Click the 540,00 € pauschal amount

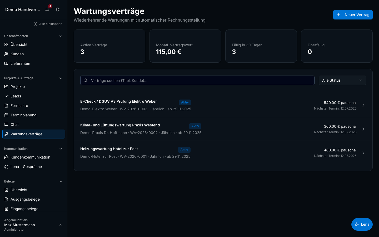[x=340, y=103]
